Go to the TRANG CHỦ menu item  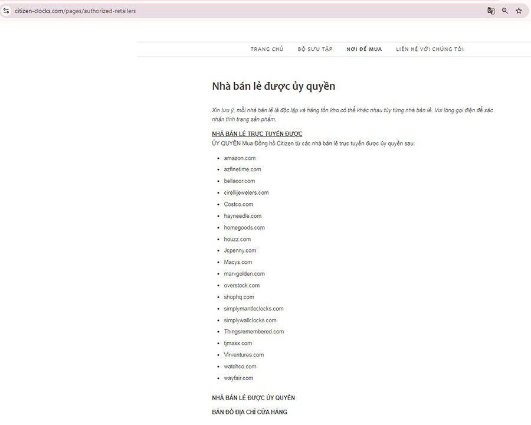267,49
